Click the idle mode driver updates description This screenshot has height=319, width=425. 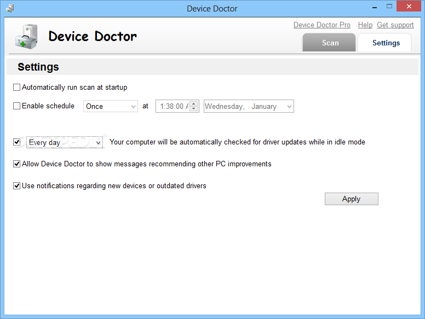237,142
